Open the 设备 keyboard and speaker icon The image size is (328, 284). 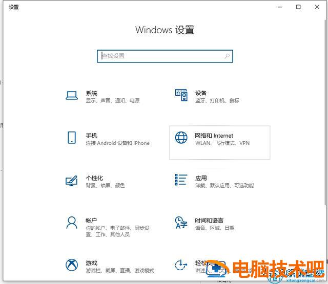[x=181, y=95]
